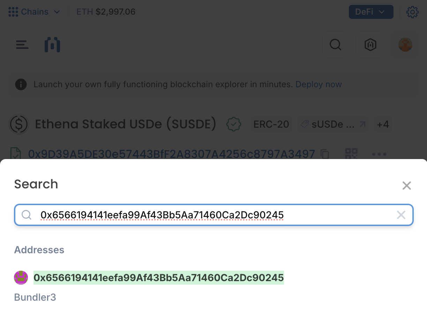Select the ERC-20 tag
Viewport: 427px width, 323px height.
coord(271,124)
